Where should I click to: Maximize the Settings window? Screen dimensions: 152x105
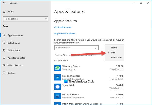(x=141, y=3)
